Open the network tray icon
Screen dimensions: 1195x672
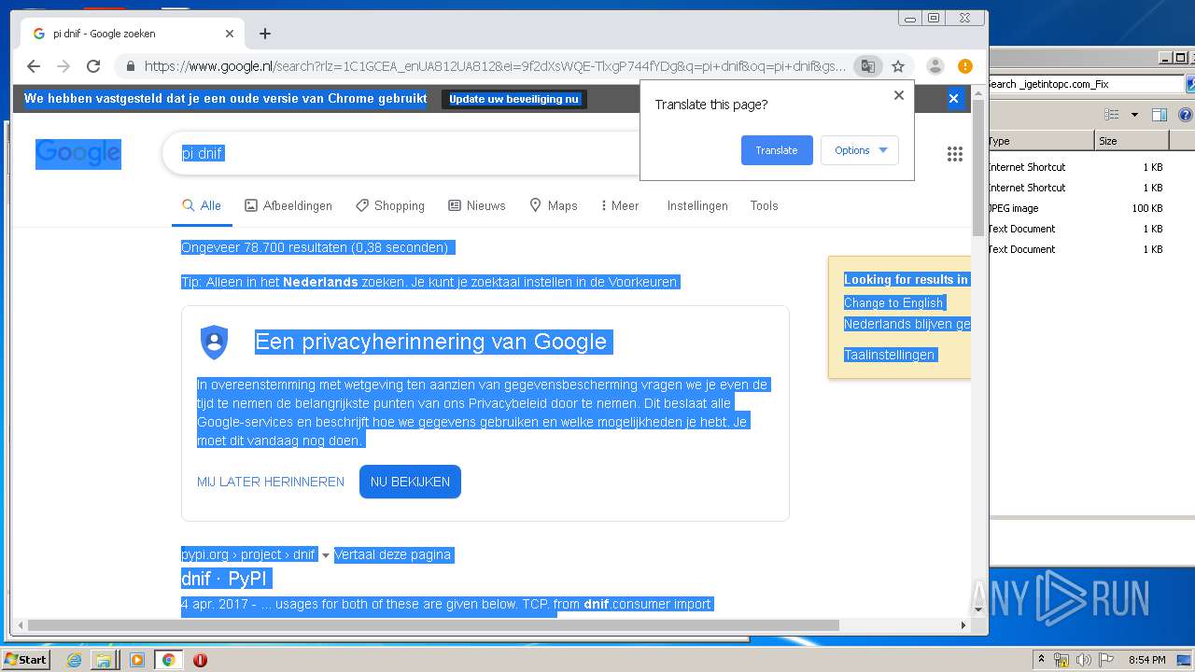click(x=1061, y=660)
